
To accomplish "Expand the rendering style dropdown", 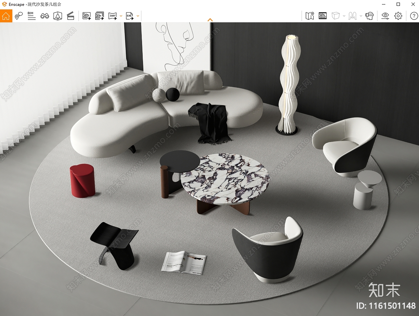I will pos(344,16).
